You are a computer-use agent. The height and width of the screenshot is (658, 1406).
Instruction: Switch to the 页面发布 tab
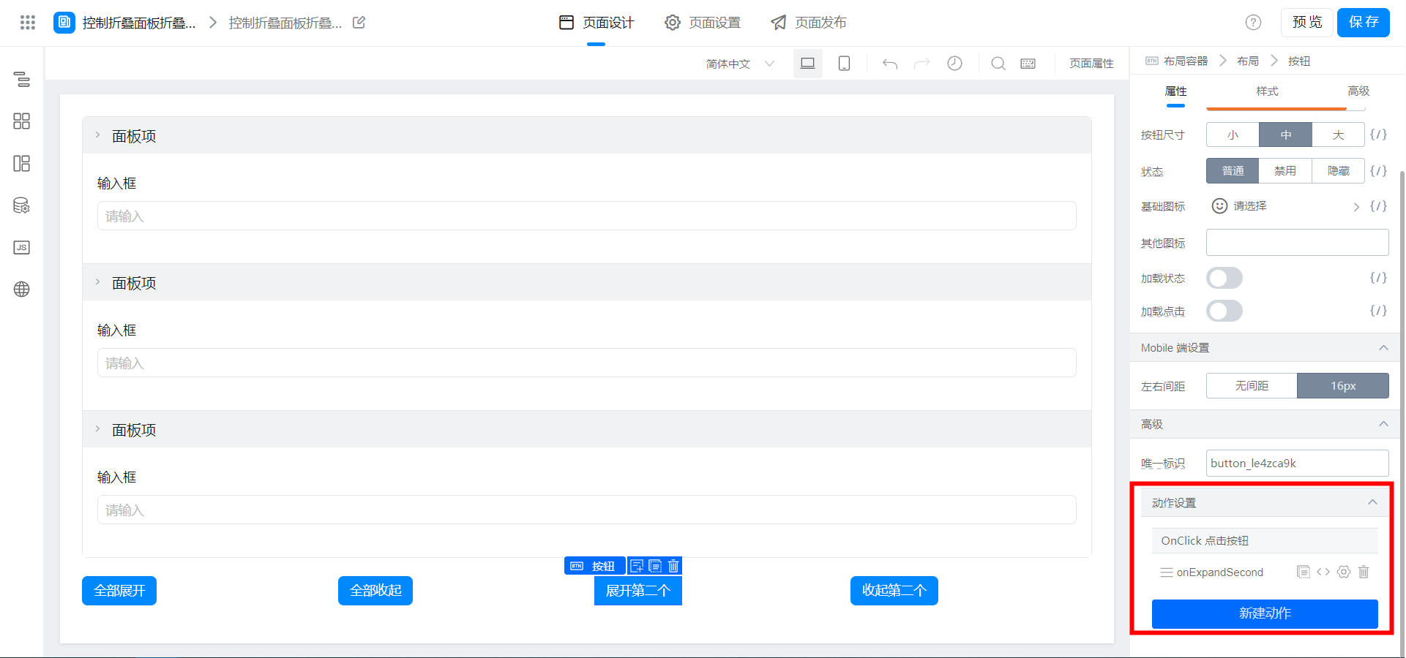click(x=809, y=23)
